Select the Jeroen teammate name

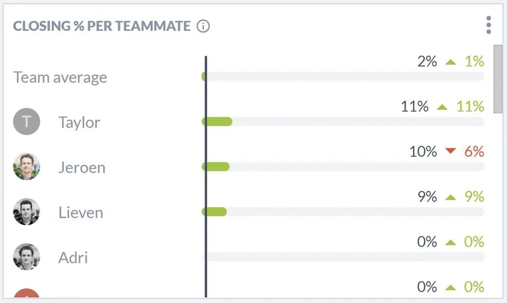[x=82, y=167]
